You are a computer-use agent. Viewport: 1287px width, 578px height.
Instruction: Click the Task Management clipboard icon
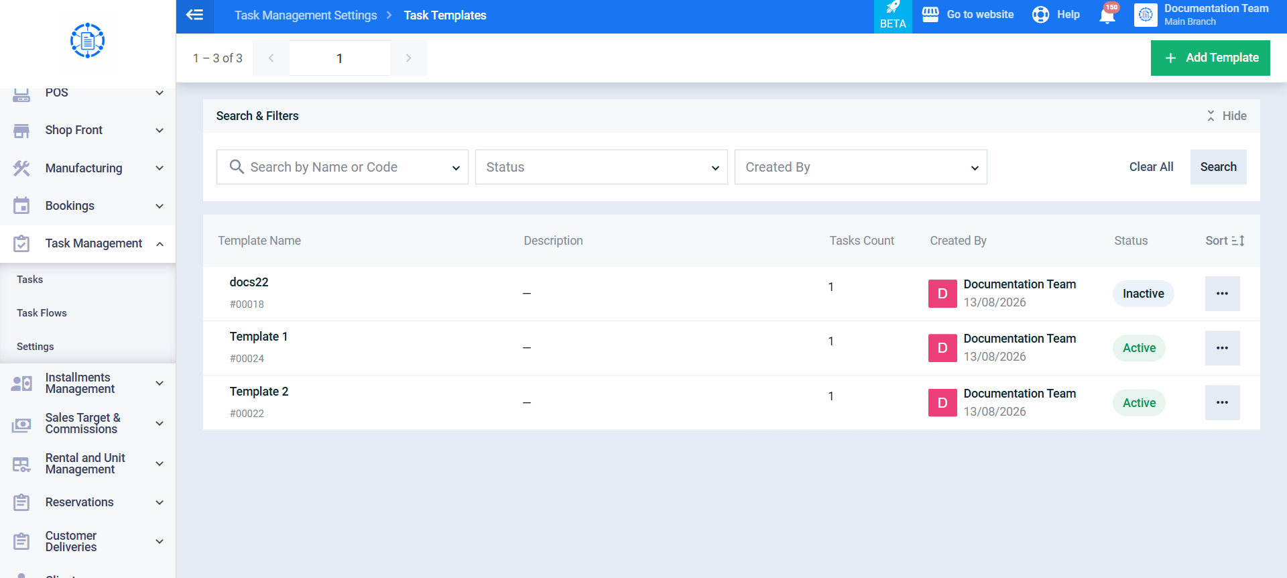(21, 243)
